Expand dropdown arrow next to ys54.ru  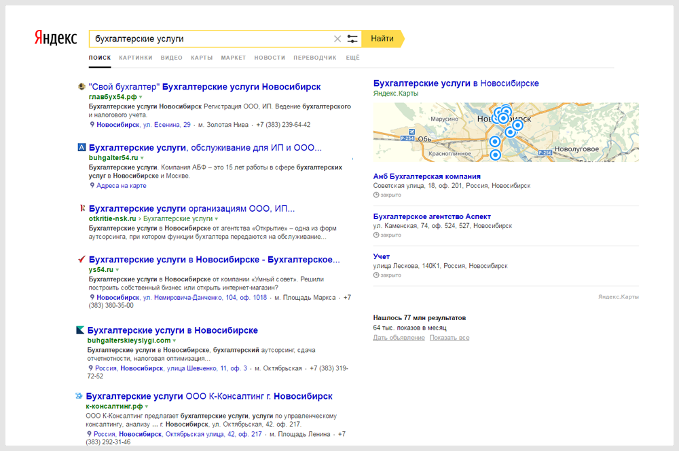coord(117,270)
